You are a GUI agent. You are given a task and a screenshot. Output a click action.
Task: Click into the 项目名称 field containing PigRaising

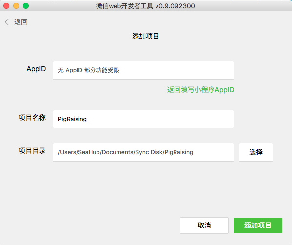pyautogui.click(x=143, y=119)
